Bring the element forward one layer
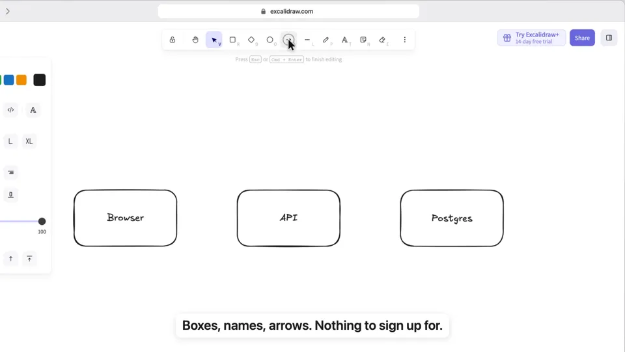 [x=11, y=259]
